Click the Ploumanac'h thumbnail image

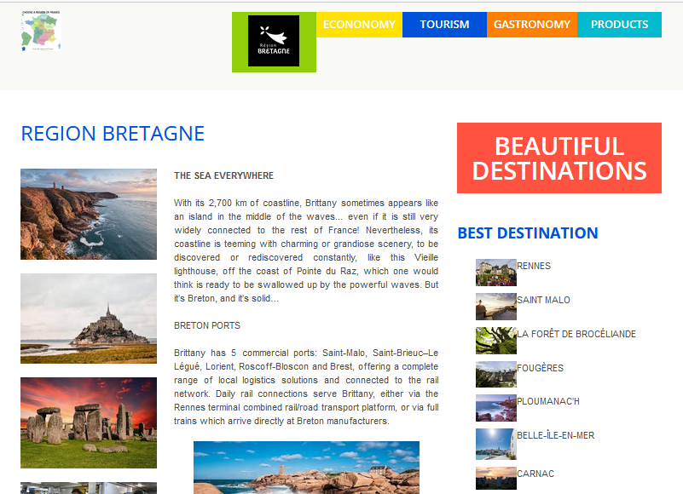496,408
